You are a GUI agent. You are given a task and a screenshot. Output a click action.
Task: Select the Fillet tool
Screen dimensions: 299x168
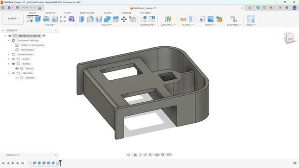click(x=90, y=19)
